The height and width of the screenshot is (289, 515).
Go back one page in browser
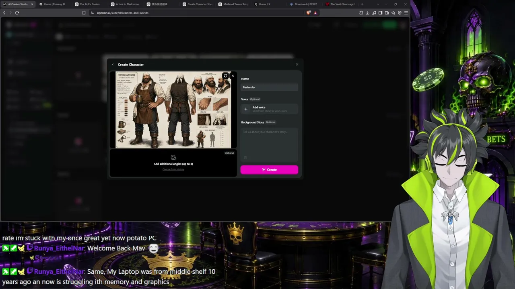[4, 13]
